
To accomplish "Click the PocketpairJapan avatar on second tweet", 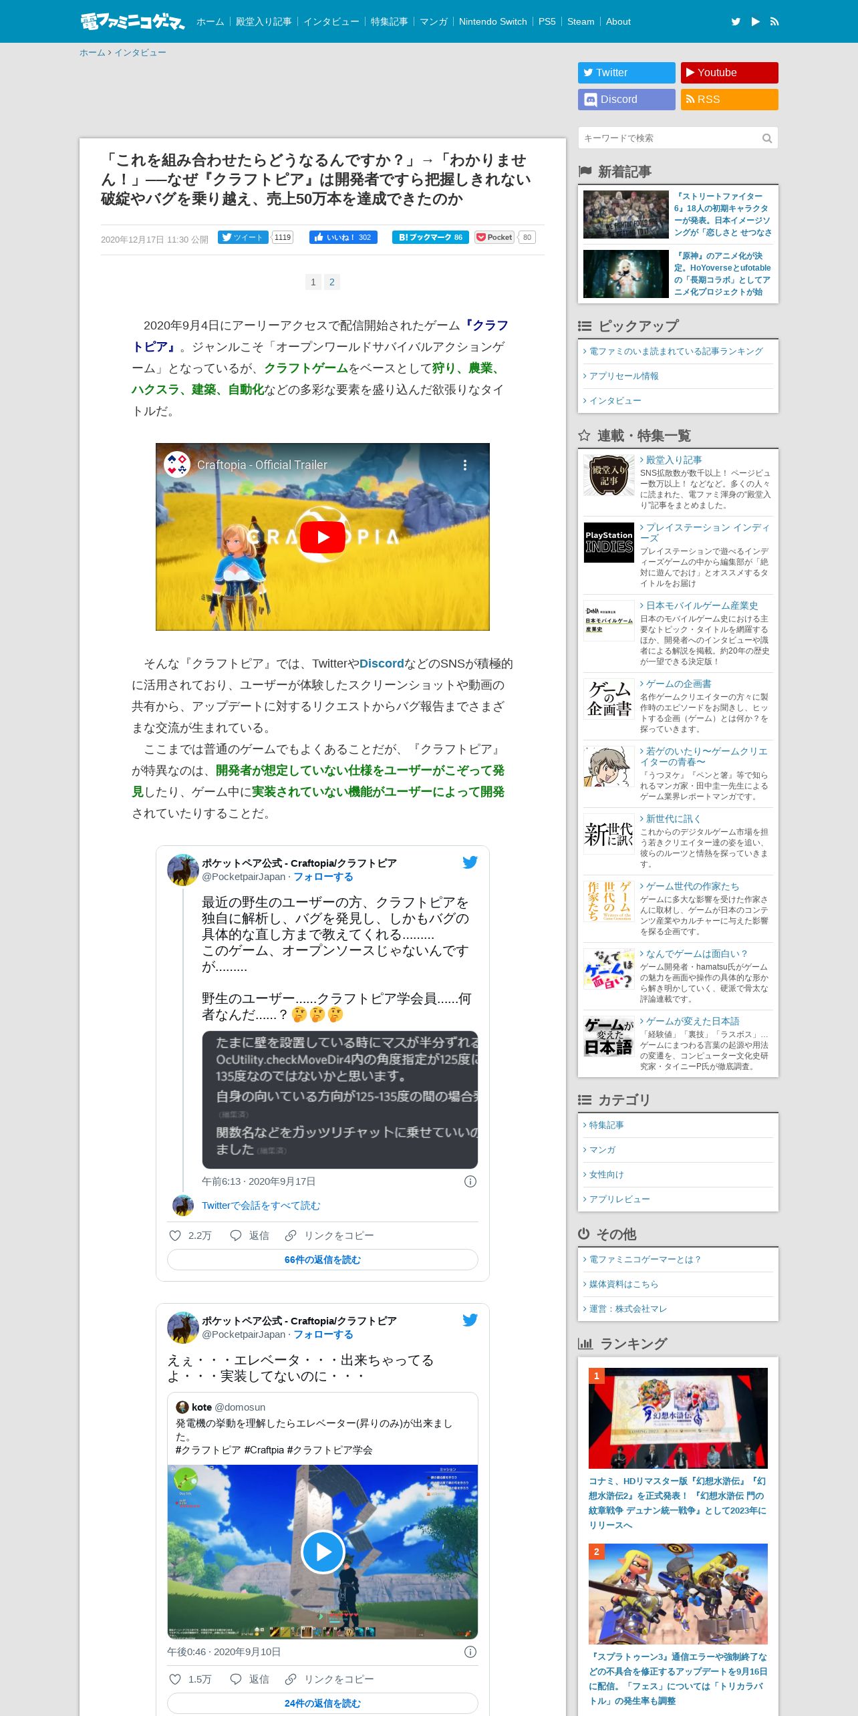I will pos(183,1327).
